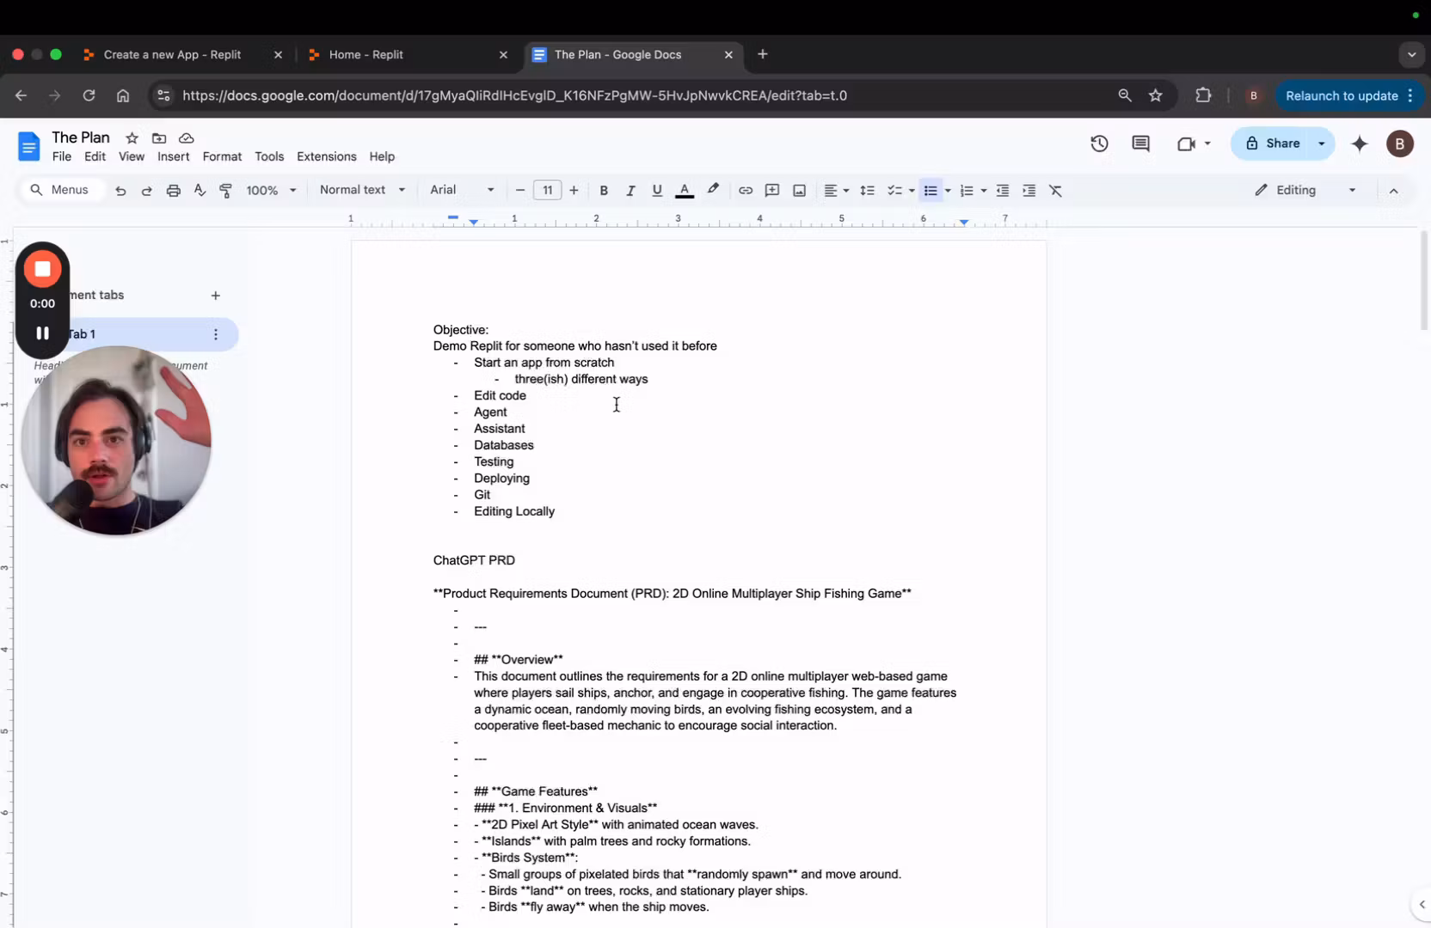Click the Gemini sparkle icon

pyautogui.click(x=1359, y=144)
